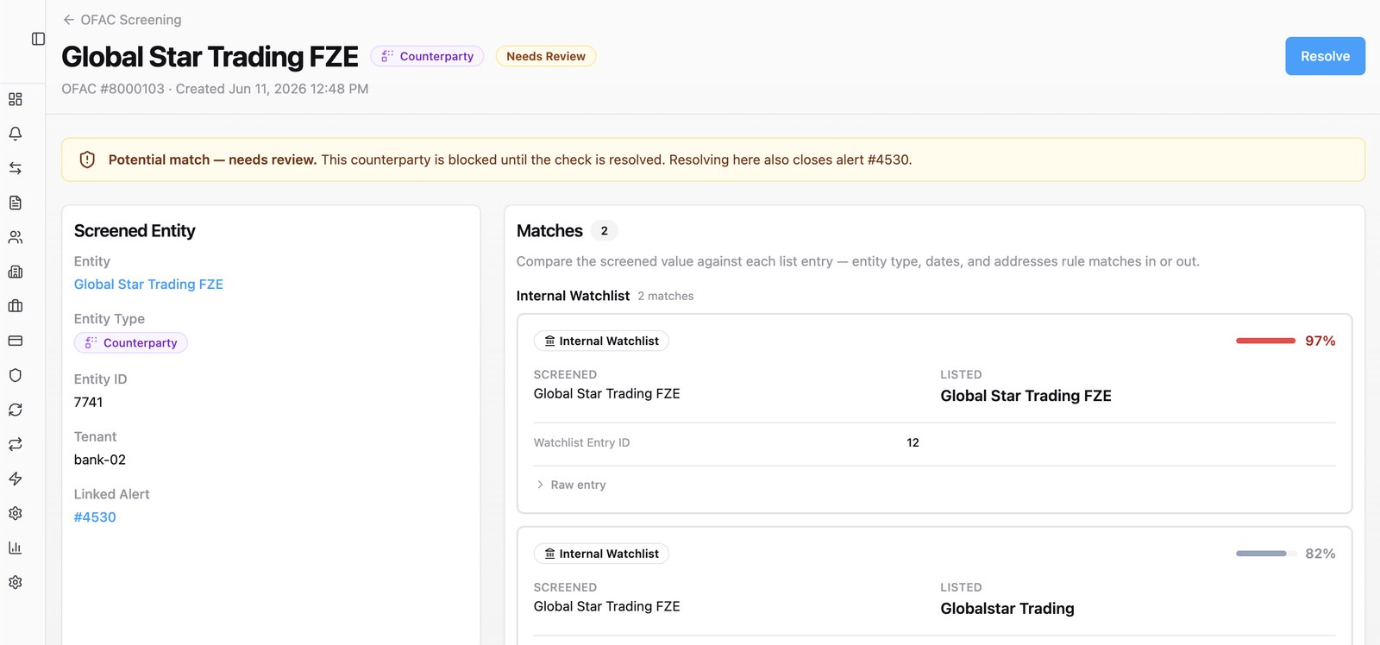1380x645 pixels.
Task: Open the people icon in sidebar
Action: 15,237
